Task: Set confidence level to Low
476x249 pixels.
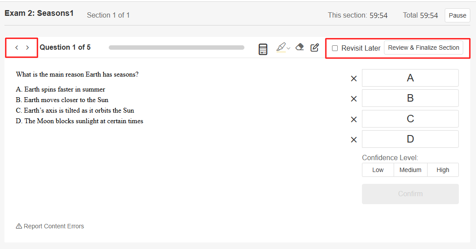Action: tap(378, 170)
